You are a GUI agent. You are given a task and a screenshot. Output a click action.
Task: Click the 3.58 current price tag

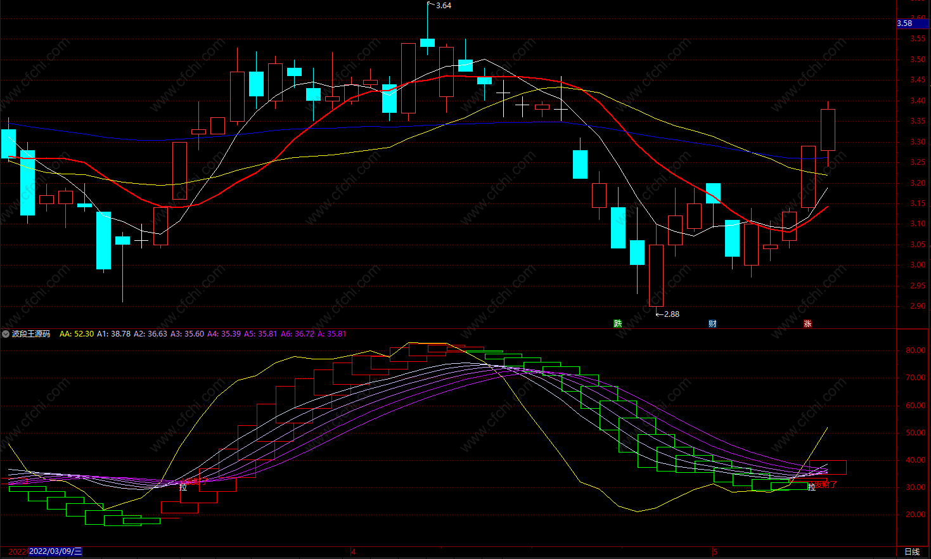coord(913,23)
